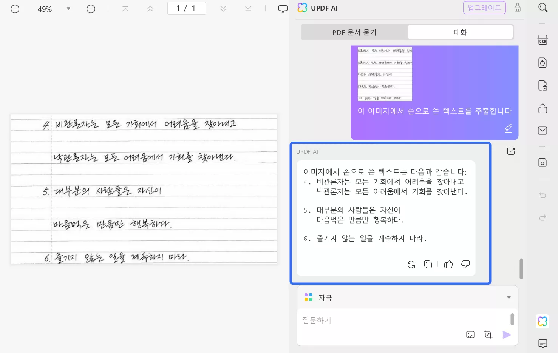Send the file by email icon
Viewport: 558px width, 353px height.
click(x=543, y=131)
